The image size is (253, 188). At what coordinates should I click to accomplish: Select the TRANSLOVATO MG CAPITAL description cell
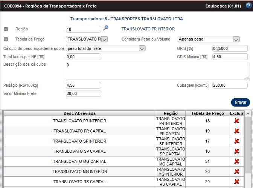pyautogui.click(x=80, y=161)
